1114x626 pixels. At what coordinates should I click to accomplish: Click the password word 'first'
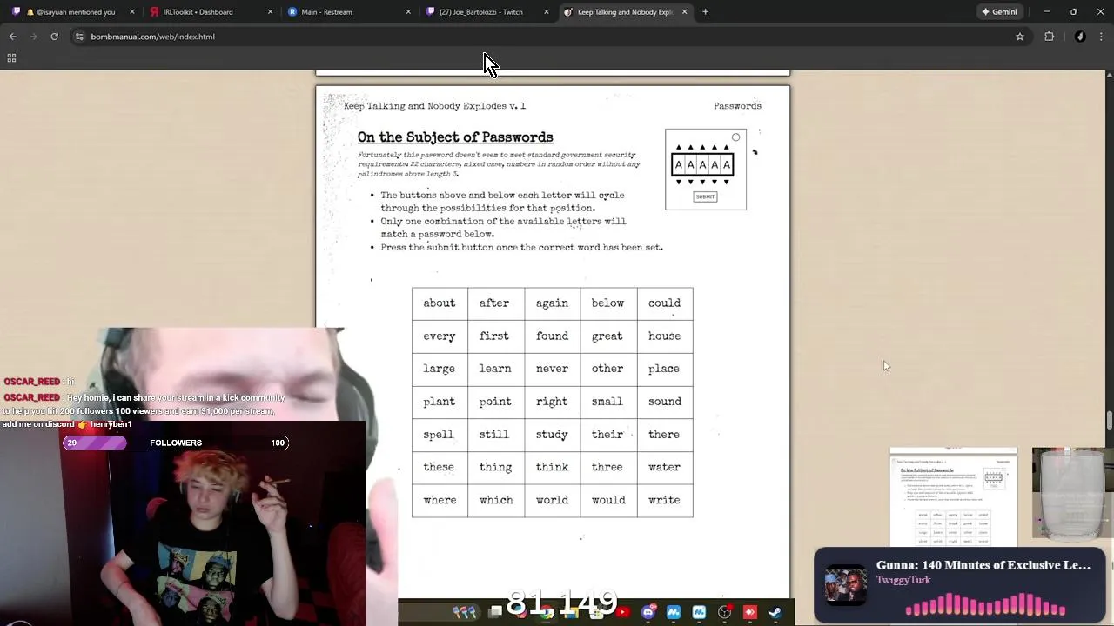(494, 336)
